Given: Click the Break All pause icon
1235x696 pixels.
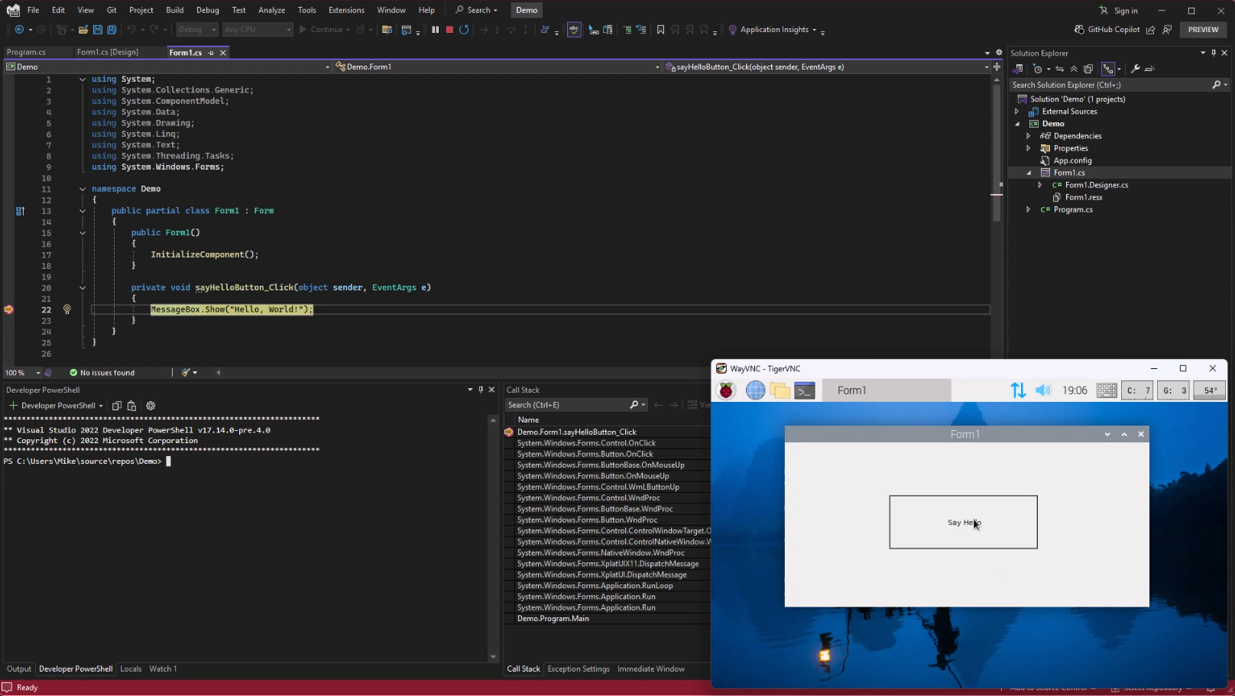Looking at the screenshot, I should 435,30.
